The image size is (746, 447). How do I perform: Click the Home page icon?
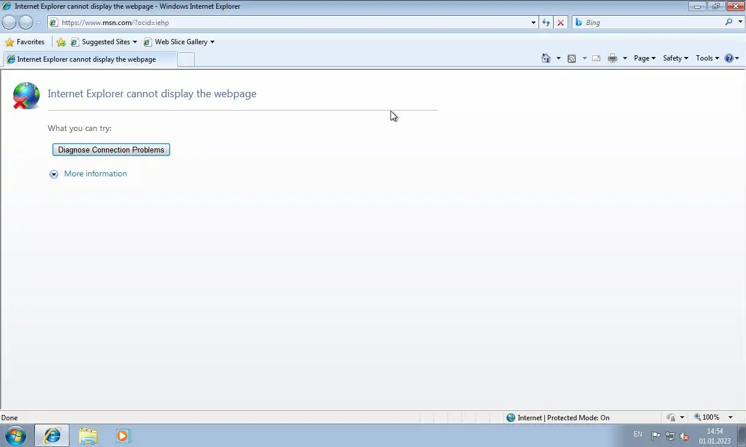click(546, 58)
